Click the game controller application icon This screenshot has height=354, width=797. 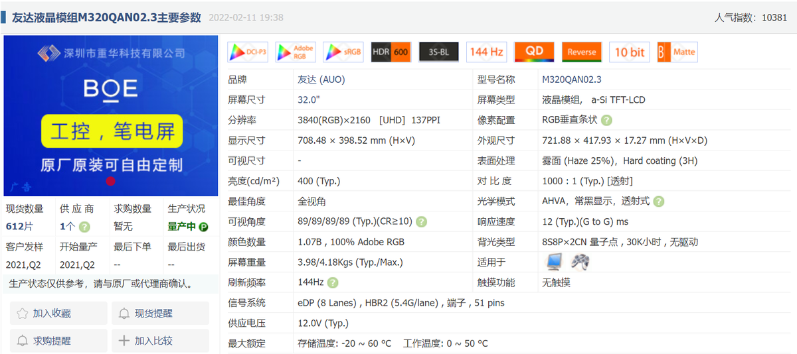(580, 263)
